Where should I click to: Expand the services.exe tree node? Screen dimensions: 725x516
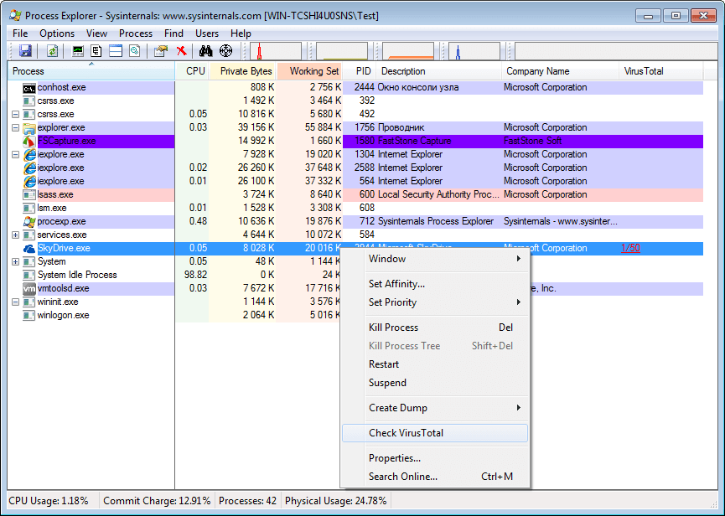(15, 235)
